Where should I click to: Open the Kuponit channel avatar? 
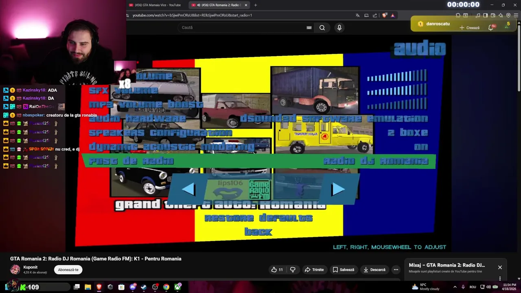coord(15,269)
